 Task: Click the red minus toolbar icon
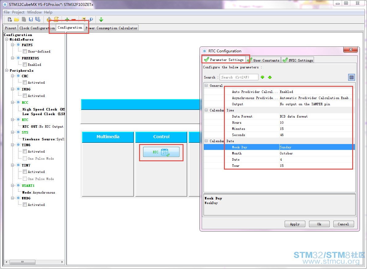(73, 20)
